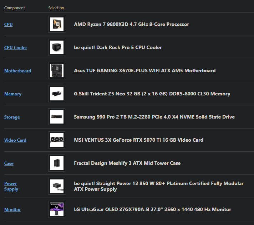
Task: Select 'LG UltraGear OLED 27GX790A-B' monitor name
Action: (x=153, y=209)
